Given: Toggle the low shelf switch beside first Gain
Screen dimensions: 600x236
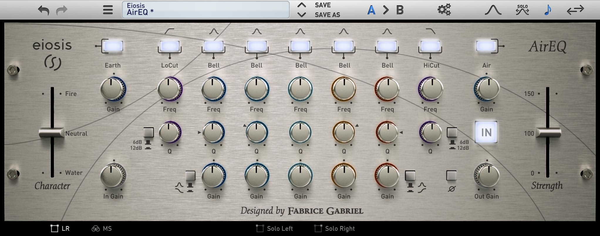Looking at the screenshot, I should 191,175.
